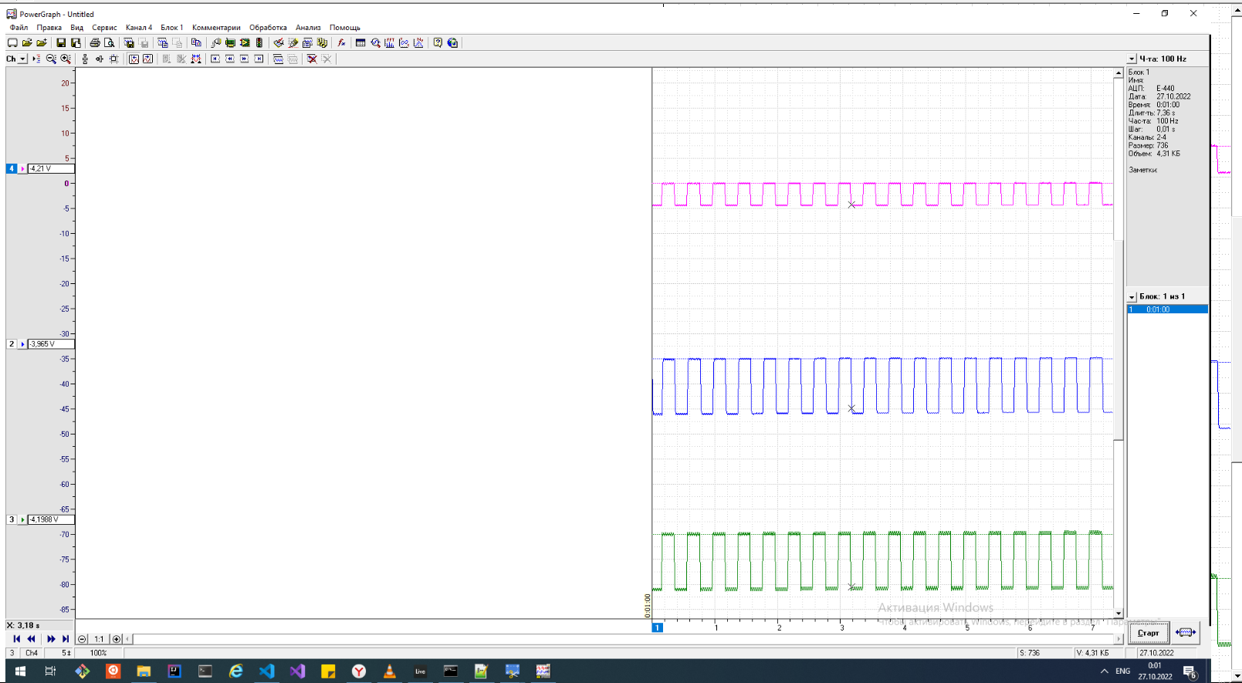Click the traffic light recorder icon
1242x683 pixels.
[259, 43]
